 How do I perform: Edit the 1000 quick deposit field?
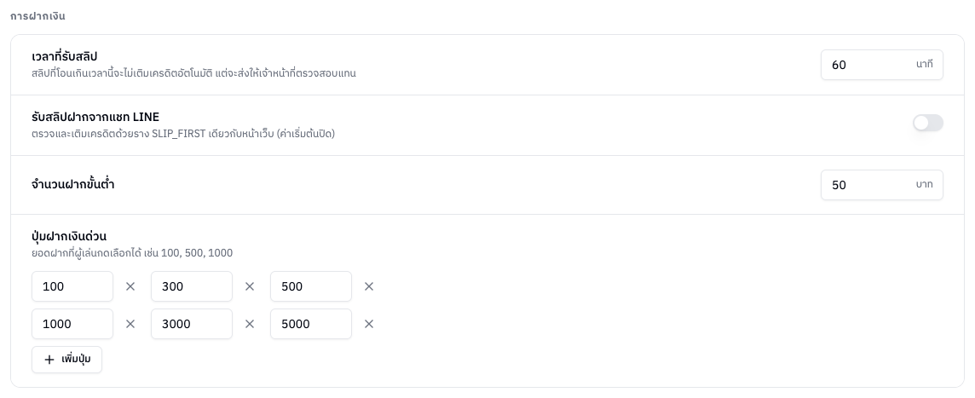click(72, 324)
